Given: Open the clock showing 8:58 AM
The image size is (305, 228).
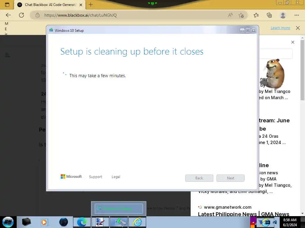Looking at the screenshot, I should click(290, 222).
